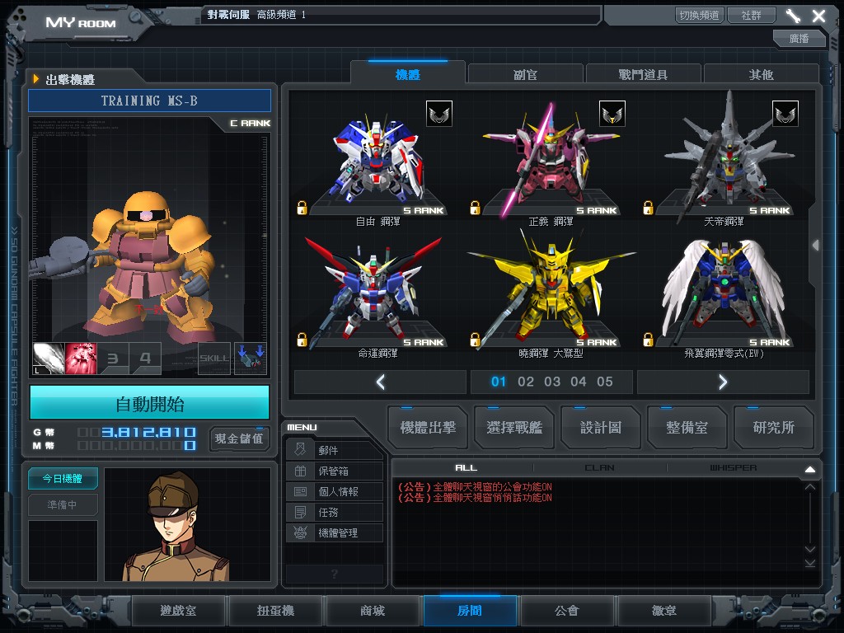
Task: Select the first white weapon skill icon
Action: (49, 359)
